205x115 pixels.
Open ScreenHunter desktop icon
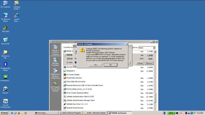tap(5, 78)
